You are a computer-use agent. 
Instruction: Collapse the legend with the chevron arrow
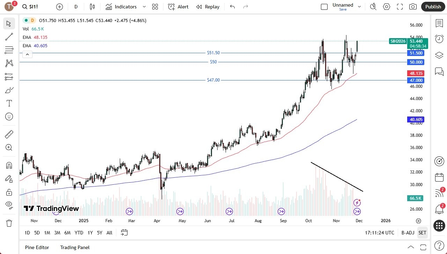pyautogui.click(x=27, y=54)
